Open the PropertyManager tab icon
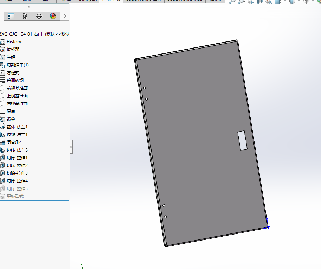The width and height of the screenshot is (321, 269). [x=11, y=16]
